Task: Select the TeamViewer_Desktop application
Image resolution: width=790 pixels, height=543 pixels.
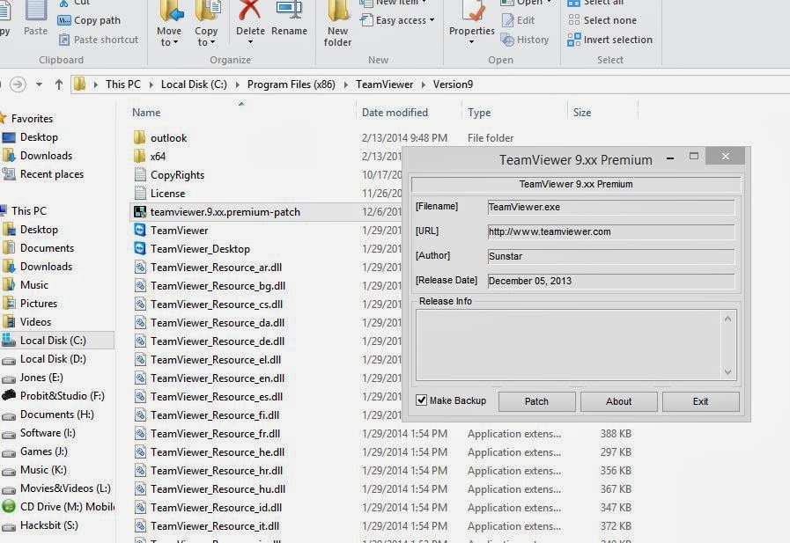Action: tap(200, 248)
